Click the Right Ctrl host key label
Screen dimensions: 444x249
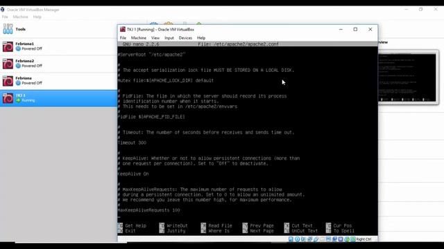tap(364, 239)
